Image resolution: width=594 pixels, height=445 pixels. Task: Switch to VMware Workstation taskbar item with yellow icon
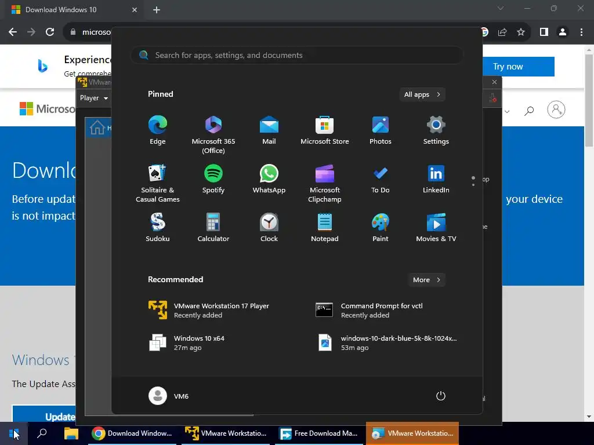(226, 433)
